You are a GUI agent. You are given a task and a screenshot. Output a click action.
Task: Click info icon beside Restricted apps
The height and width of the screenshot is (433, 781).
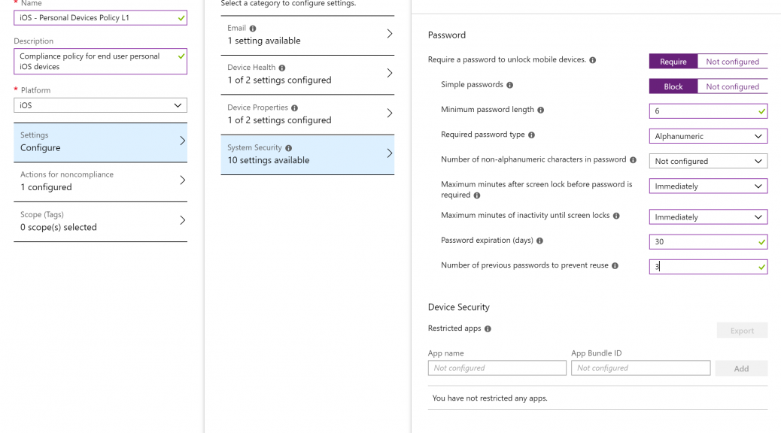click(x=488, y=329)
